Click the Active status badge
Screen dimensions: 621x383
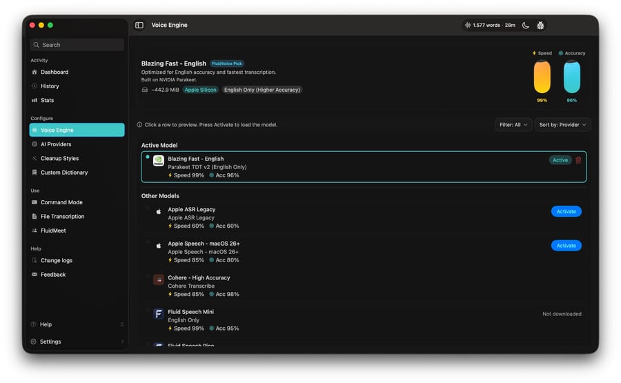coord(560,160)
